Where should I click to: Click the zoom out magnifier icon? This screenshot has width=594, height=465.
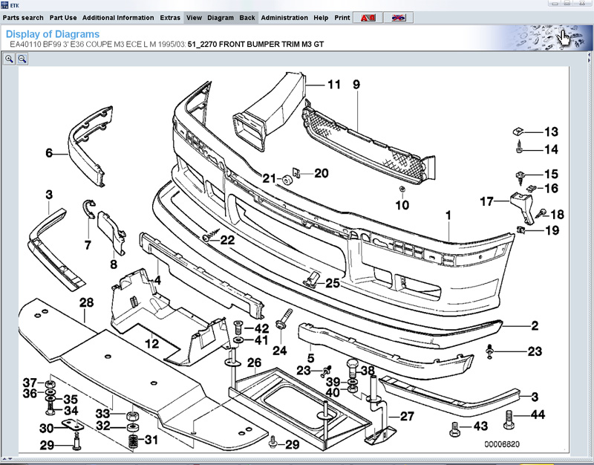coord(22,59)
